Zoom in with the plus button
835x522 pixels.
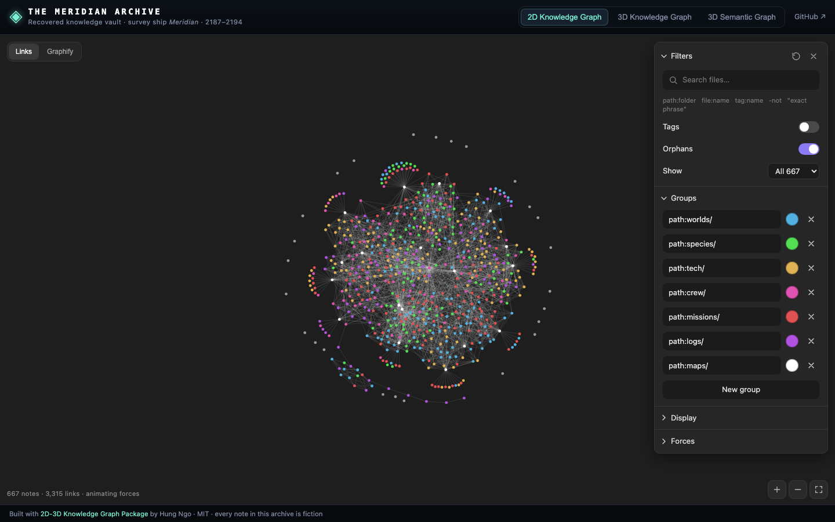point(777,490)
